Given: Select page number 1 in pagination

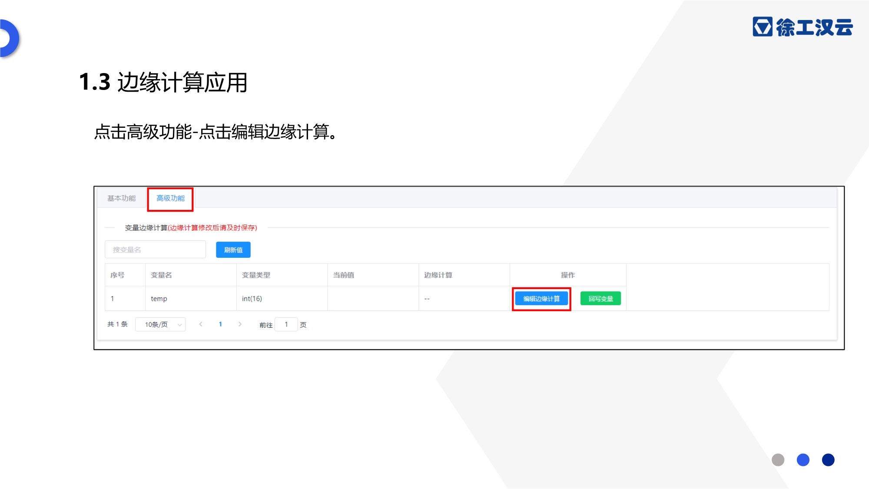Looking at the screenshot, I should point(220,324).
